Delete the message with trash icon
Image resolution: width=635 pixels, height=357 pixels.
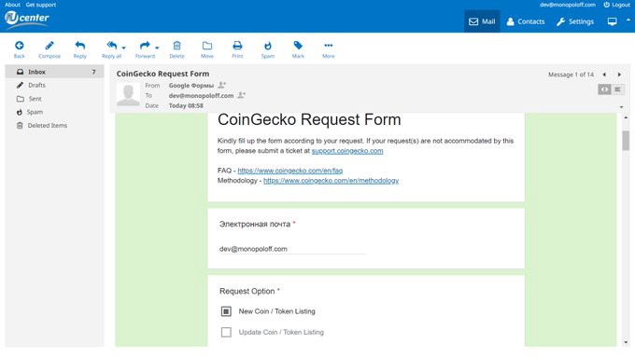pos(177,46)
